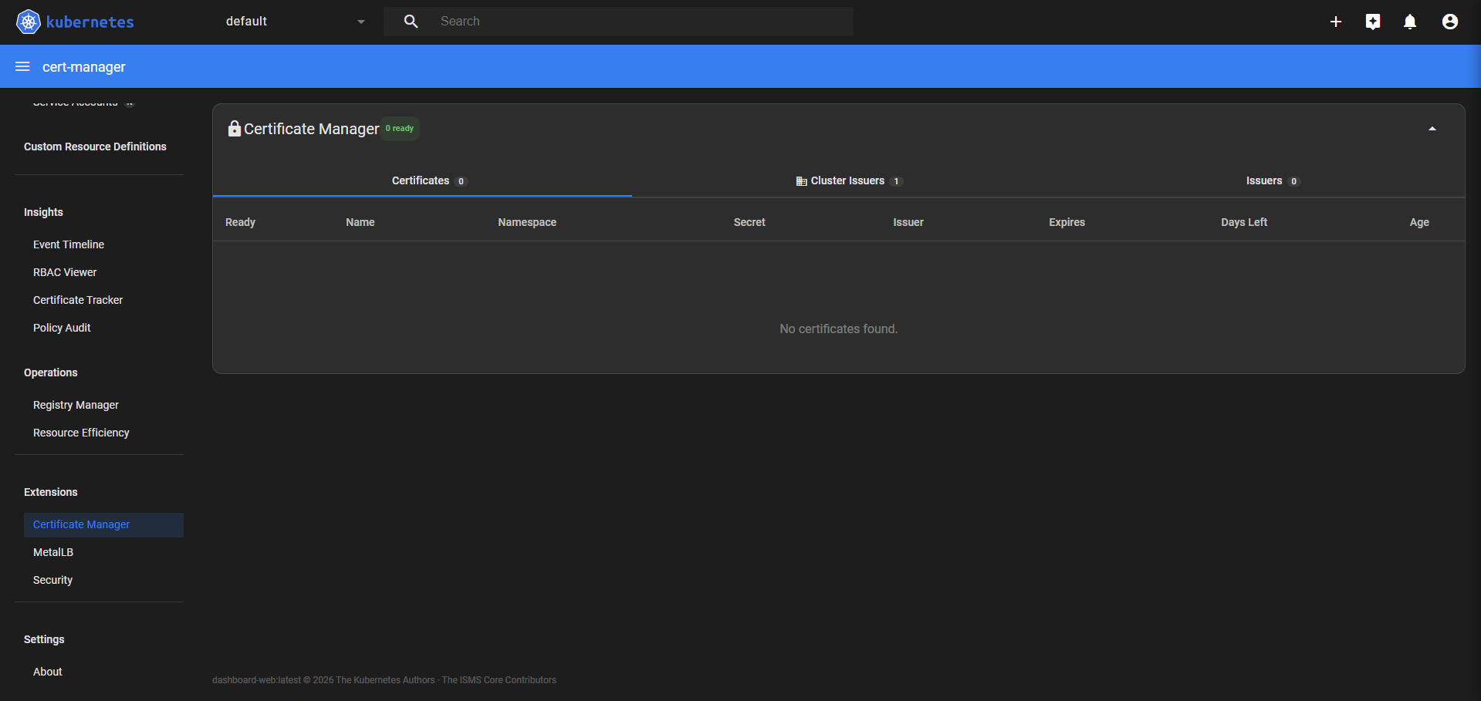Open Certificate Tracker

tap(78, 300)
